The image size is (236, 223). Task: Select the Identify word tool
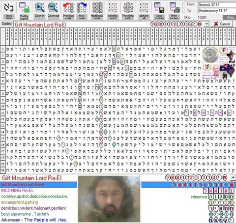coord(113,7)
